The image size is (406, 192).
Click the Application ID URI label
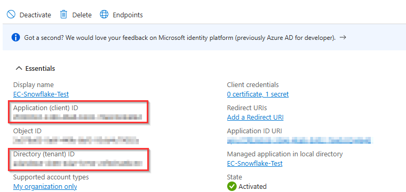[255, 131]
